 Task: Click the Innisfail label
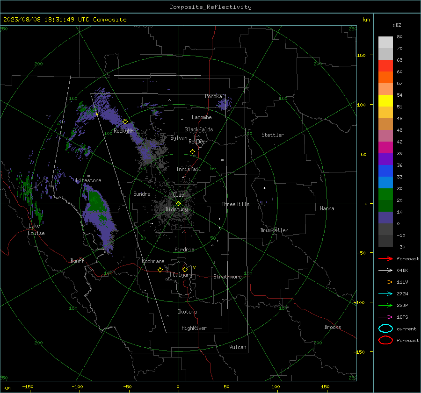(x=189, y=169)
